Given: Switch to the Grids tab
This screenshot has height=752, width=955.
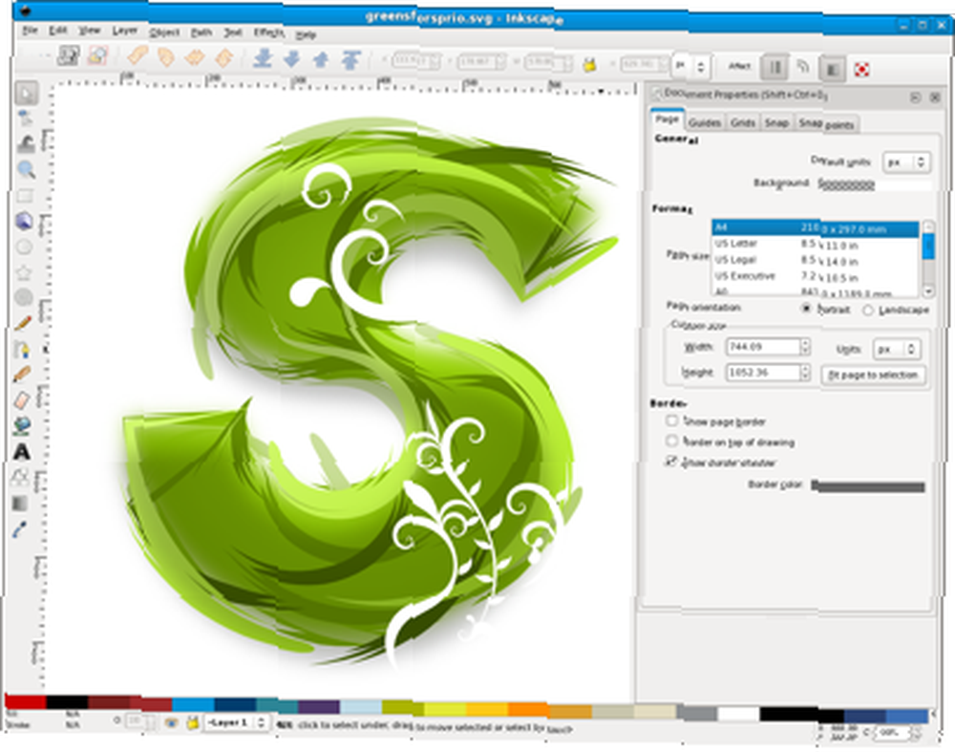Looking at the screenshot, I should click(742, 122).
